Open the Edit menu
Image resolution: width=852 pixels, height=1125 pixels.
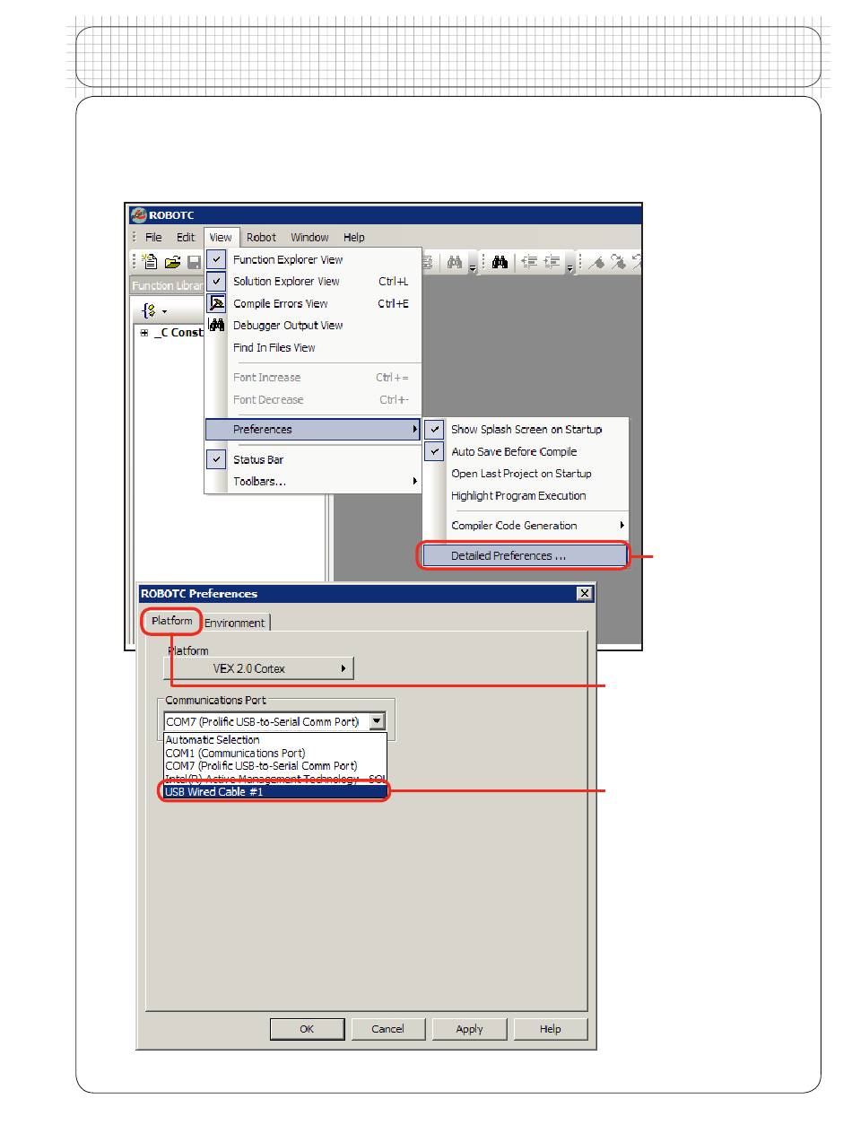[x=186, y=238]
